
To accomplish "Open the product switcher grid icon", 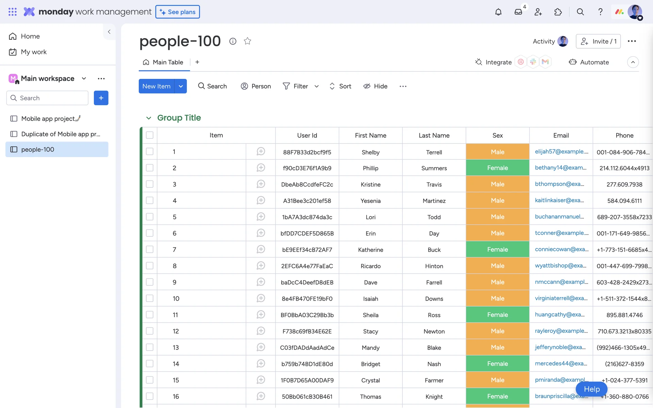I will pos(13,12).
